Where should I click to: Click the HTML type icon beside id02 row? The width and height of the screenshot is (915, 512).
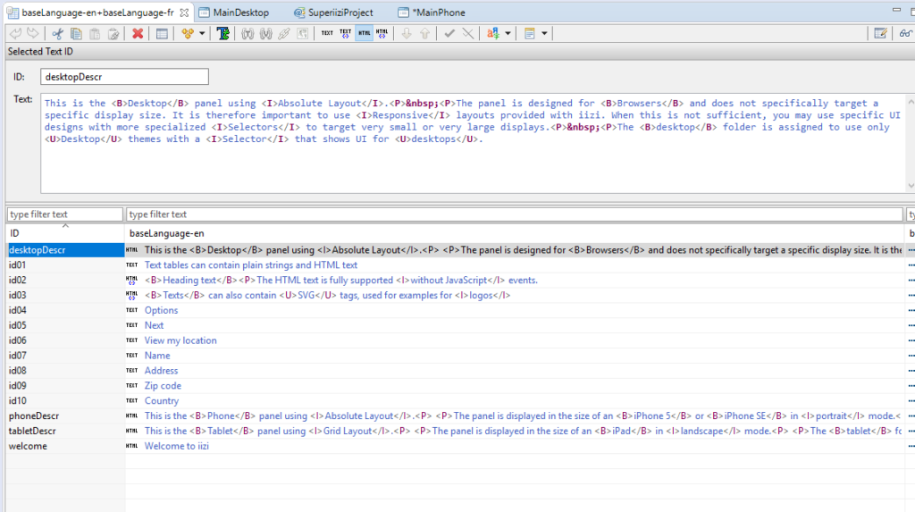click(x=132, y=281)
